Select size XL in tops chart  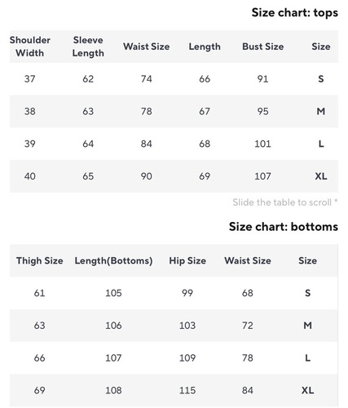(x=321, y=176)
